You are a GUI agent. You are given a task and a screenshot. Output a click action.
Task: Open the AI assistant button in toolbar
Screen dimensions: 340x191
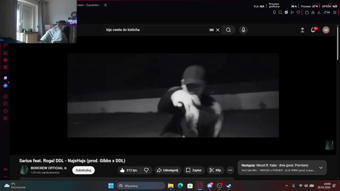(x=327, y=12)
